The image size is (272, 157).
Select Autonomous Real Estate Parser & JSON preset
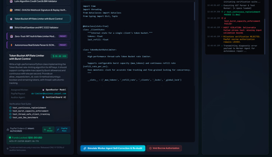point(38,45)
